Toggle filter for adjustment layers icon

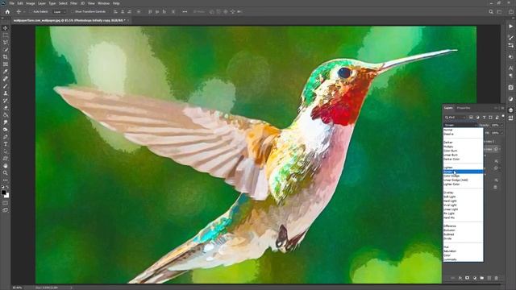click(477, 118)
